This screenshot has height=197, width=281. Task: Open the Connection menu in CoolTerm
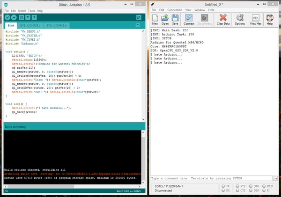[175, 10]
